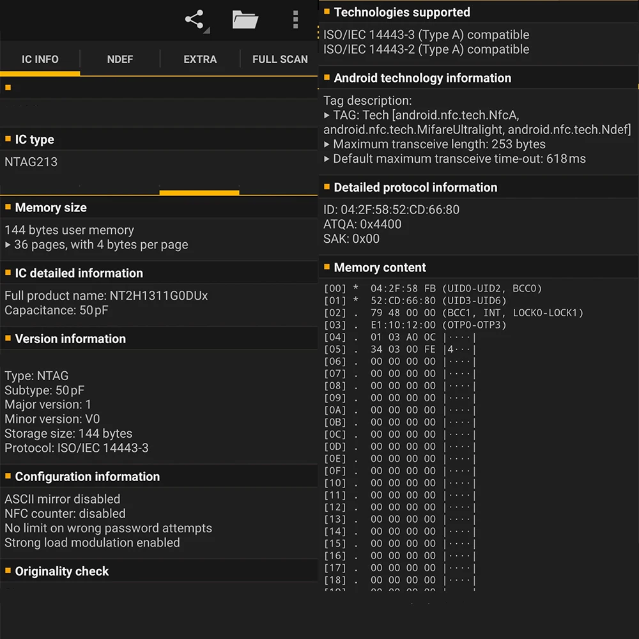Select the EXTRA tab
This screenshot has width=639, height=639.
[x=200, y=59]
